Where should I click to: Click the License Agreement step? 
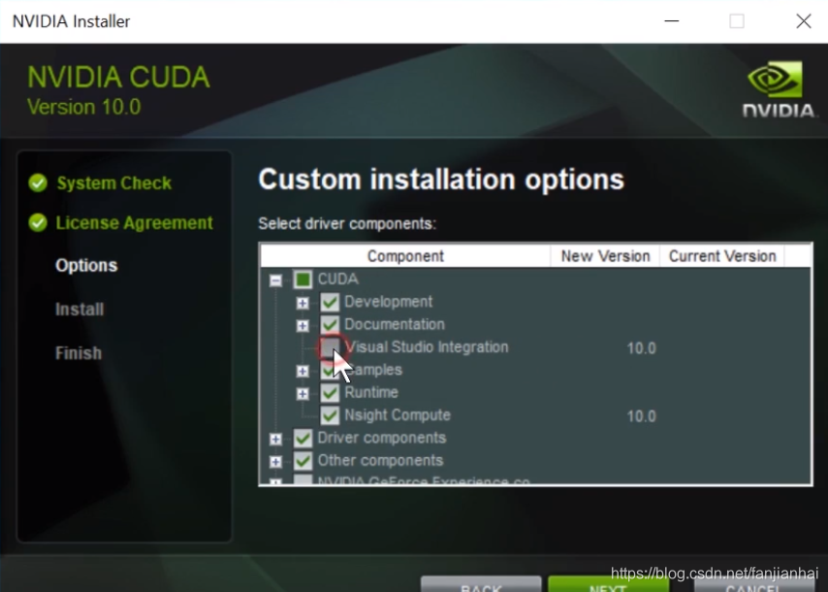tap(134, 223)
